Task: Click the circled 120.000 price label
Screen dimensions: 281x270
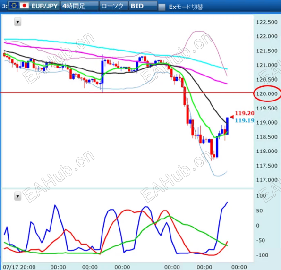Action: pos(267,94)
